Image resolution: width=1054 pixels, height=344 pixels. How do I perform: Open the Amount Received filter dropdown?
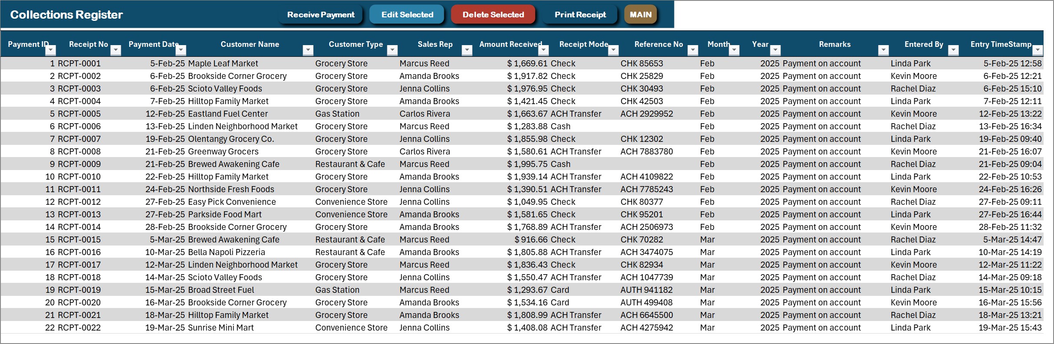pos(543,50)
